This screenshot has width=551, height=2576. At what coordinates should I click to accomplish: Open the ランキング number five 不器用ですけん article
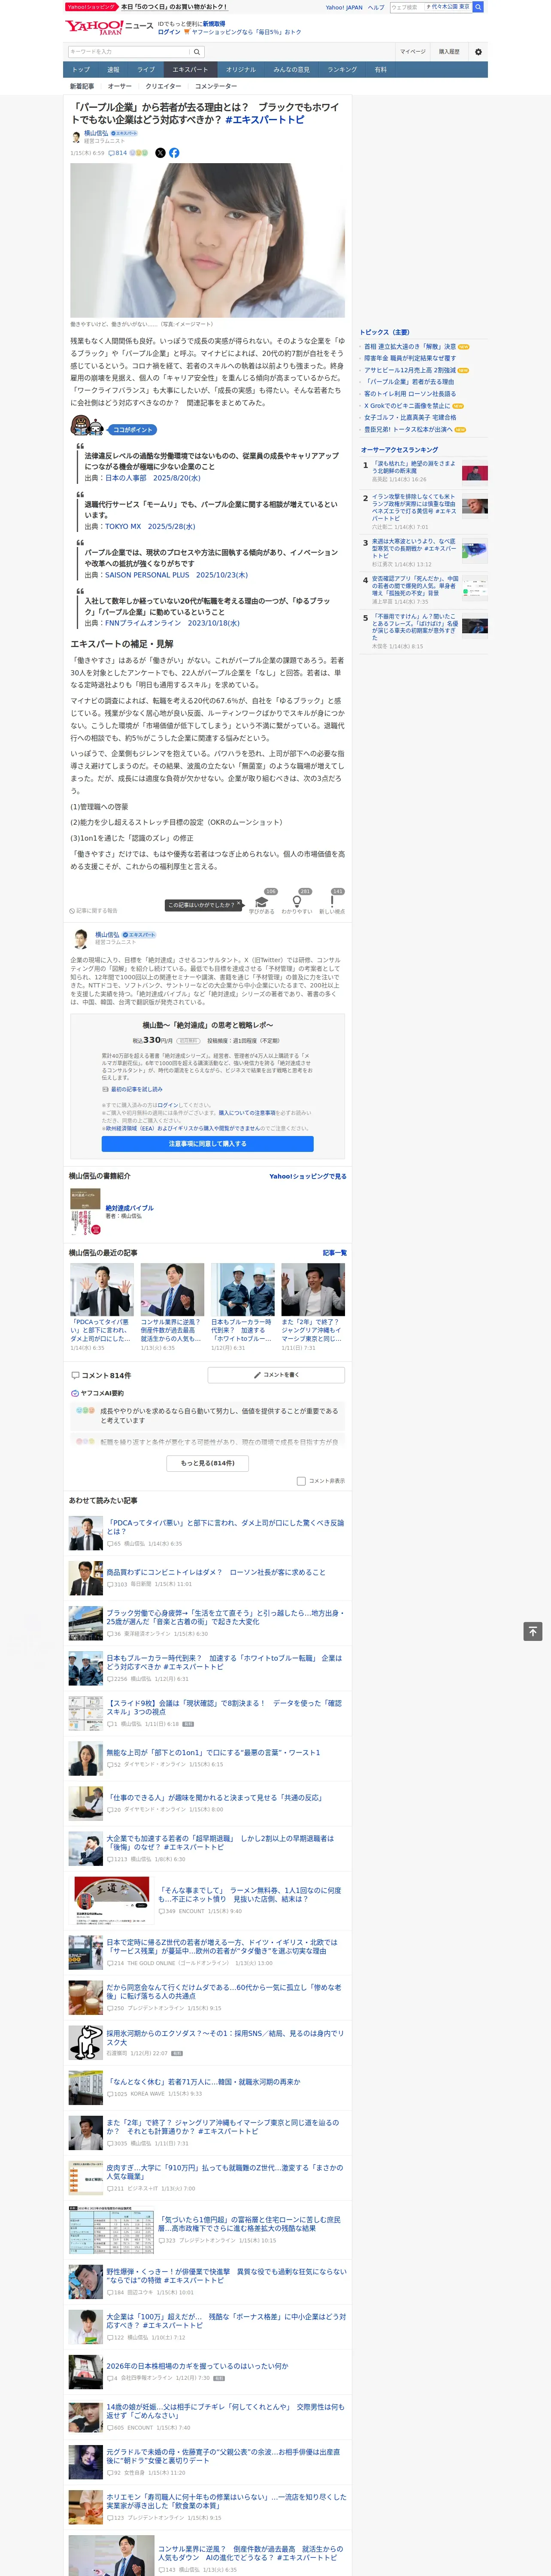coord(416,628)
